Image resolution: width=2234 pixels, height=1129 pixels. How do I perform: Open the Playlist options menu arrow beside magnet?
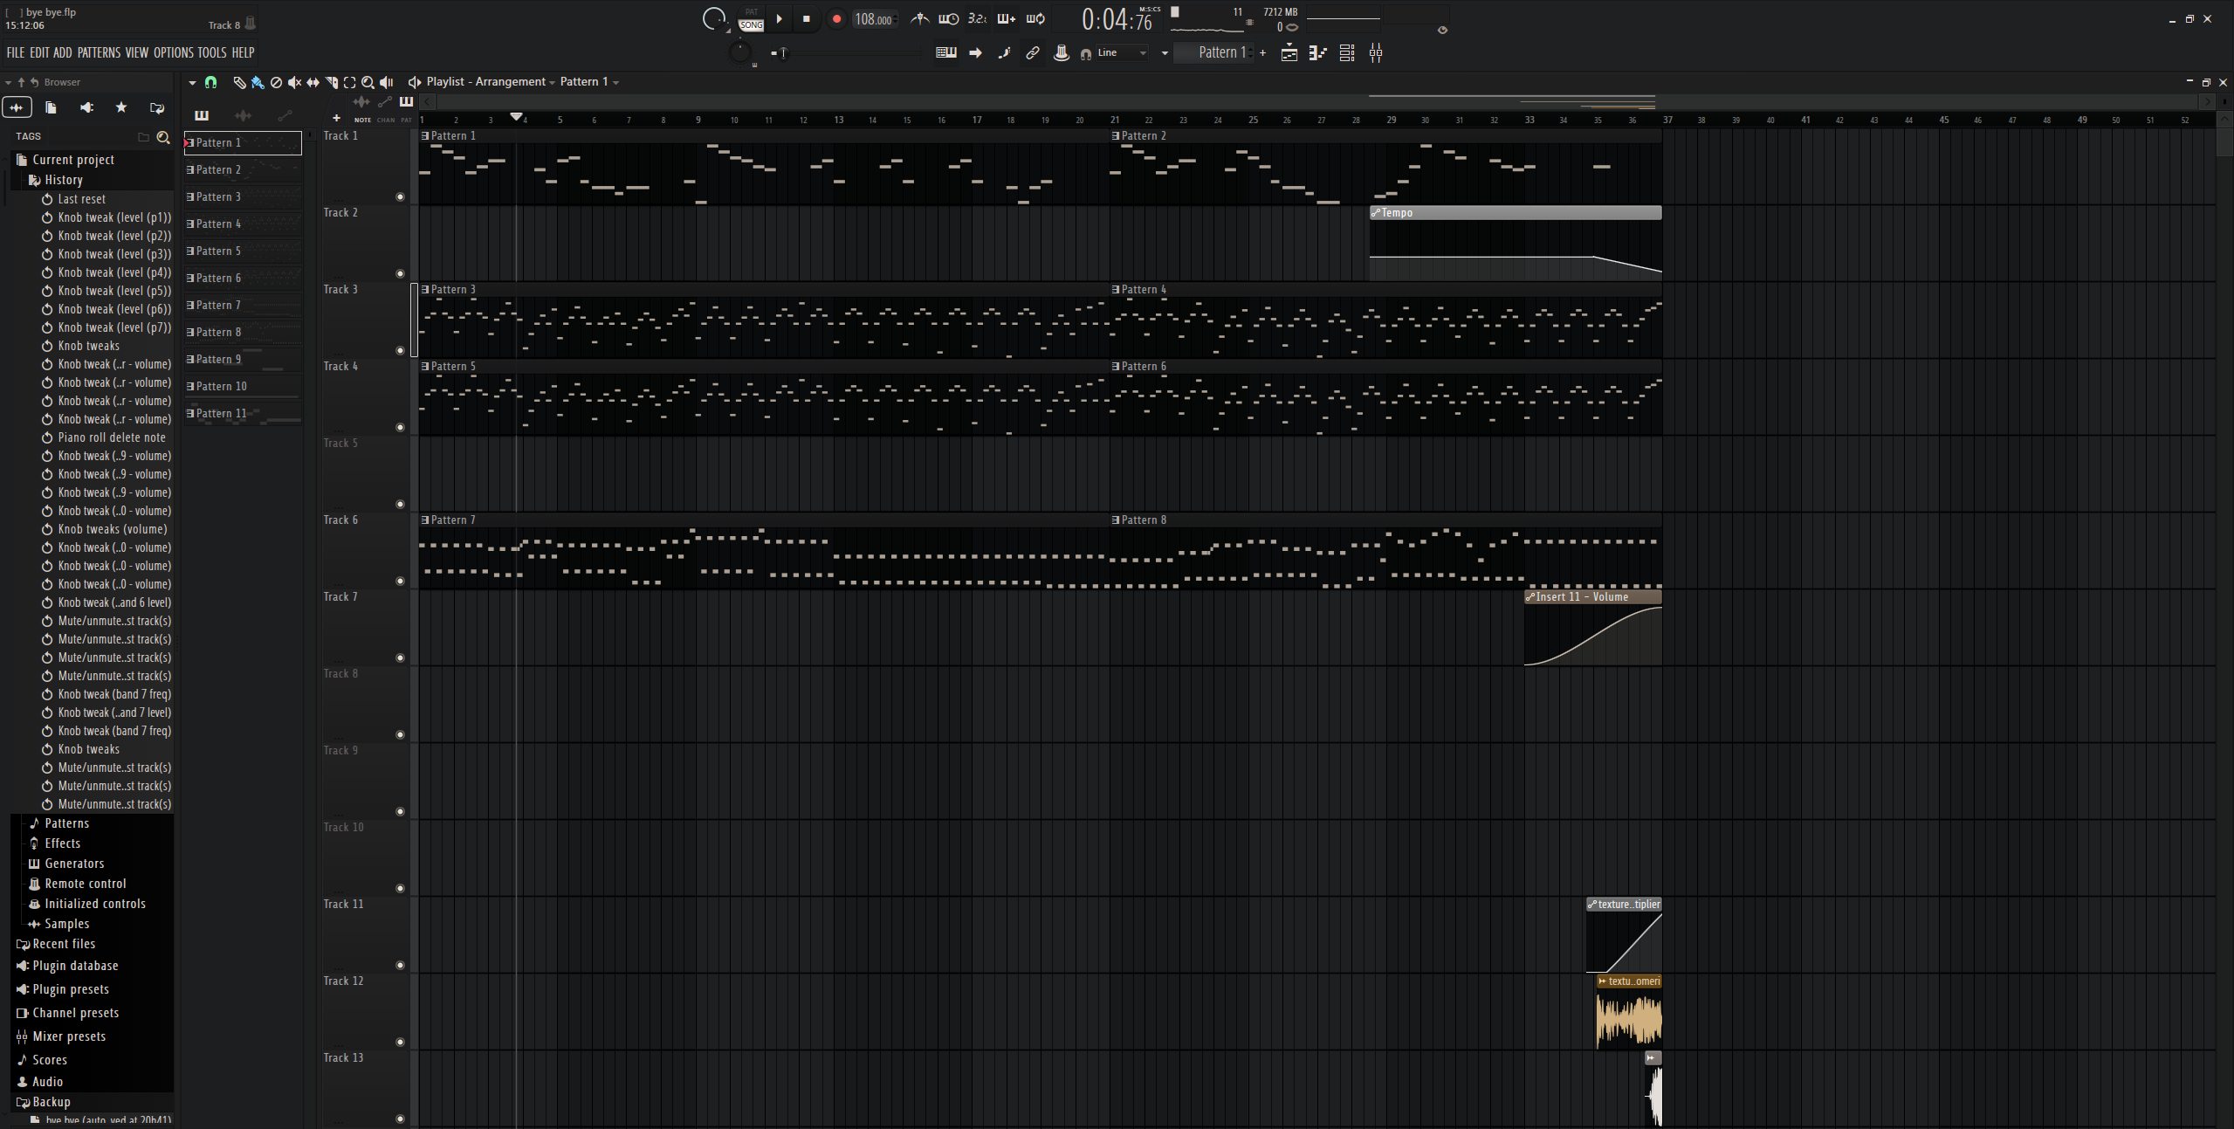(x=192, y=82)
